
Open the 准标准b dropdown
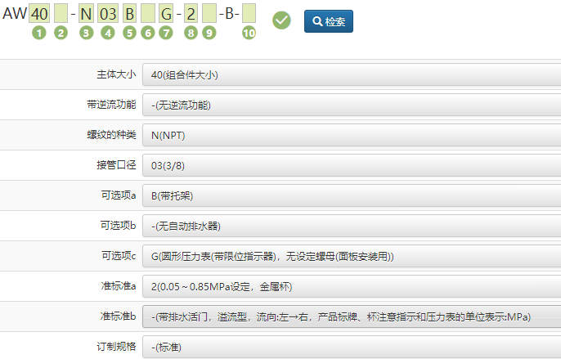[351, 316]
